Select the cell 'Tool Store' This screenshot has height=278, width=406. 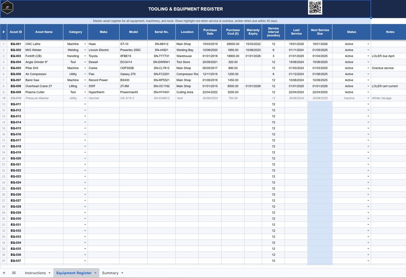point(187,62)
